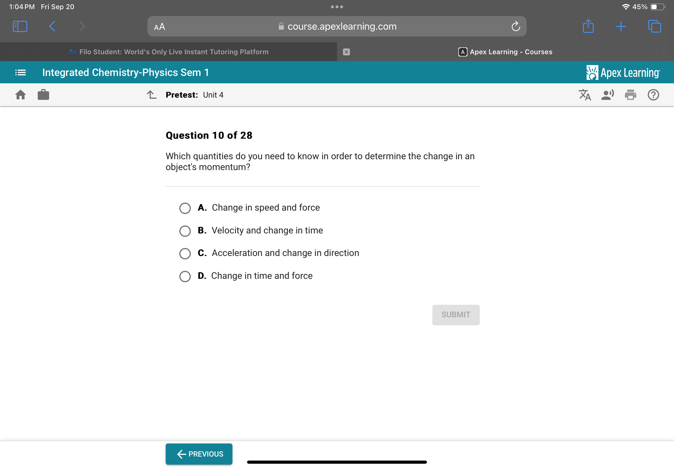Select radio button for option D

coord(185,276)
